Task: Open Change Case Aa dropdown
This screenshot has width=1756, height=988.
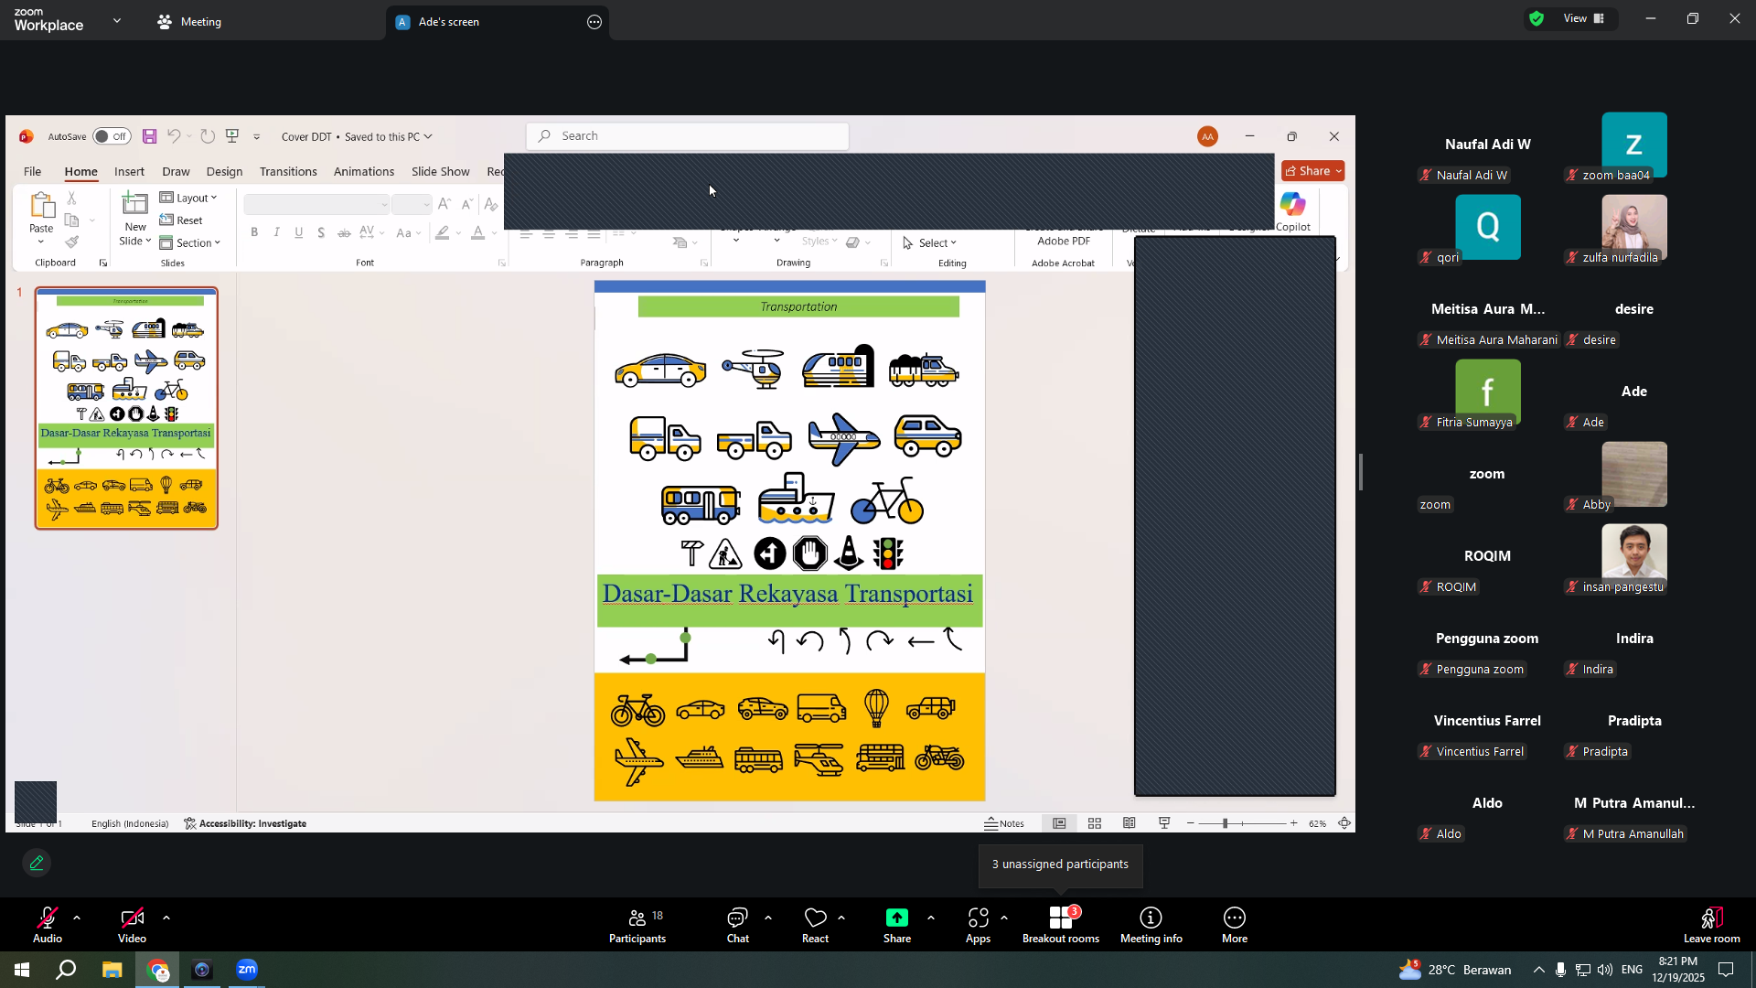Action: (x=408, y=233)
